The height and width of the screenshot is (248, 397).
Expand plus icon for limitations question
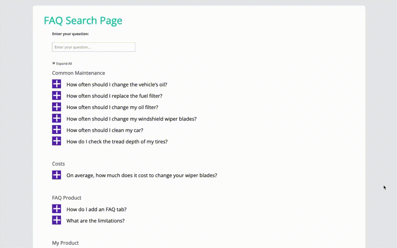point(56,220)
